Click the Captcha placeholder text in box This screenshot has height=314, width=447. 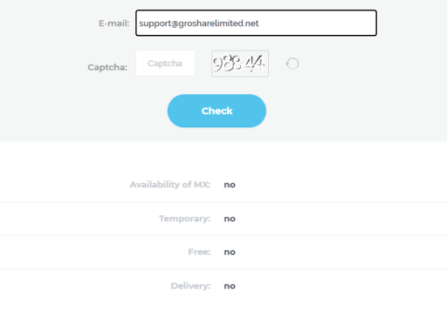pyautogui.click(x=165, y=64)
